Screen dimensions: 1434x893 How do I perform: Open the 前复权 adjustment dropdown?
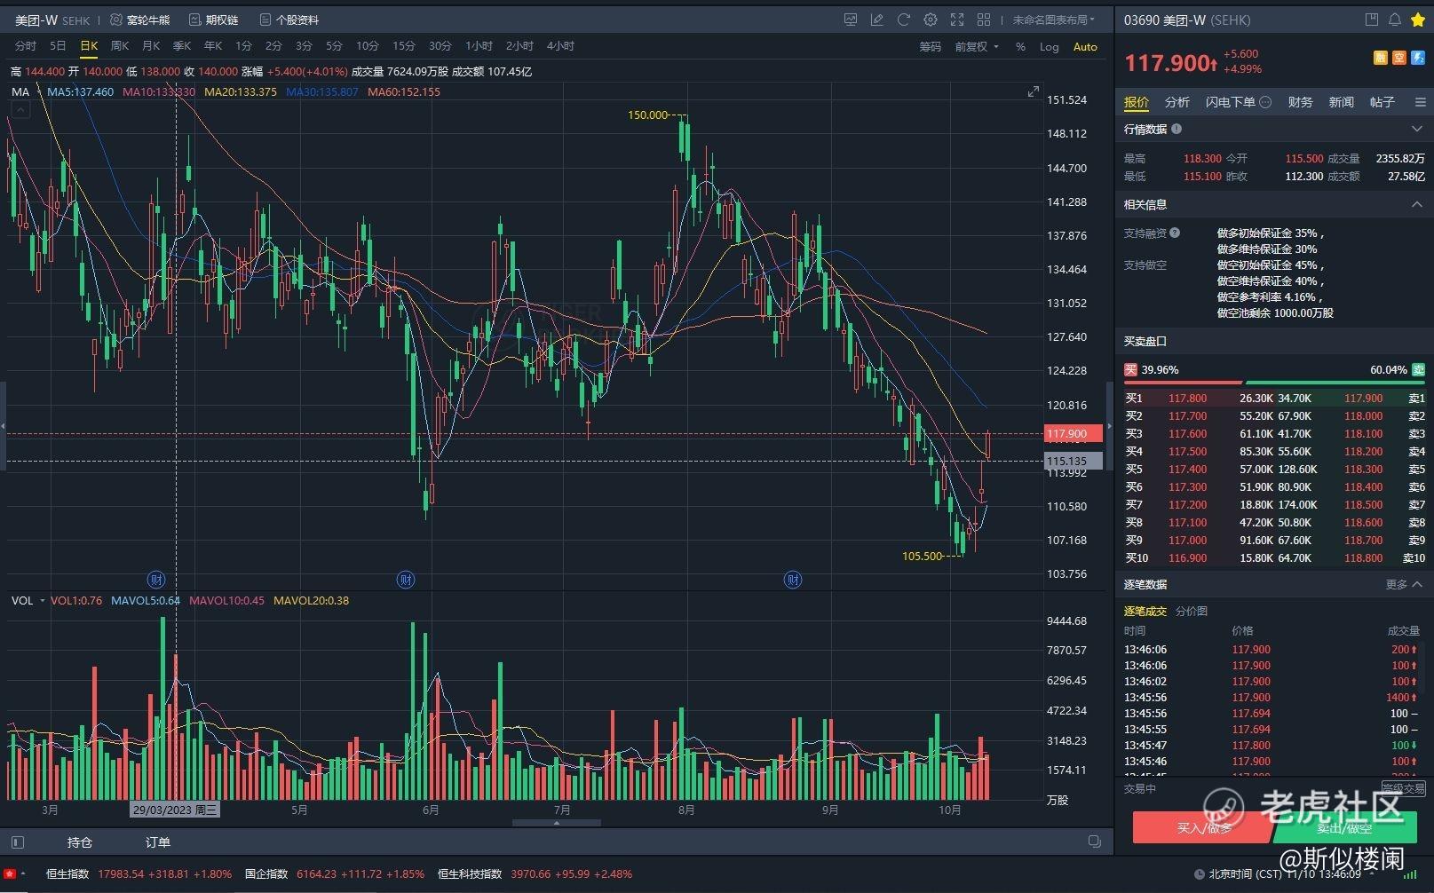(x=977, y=47)
